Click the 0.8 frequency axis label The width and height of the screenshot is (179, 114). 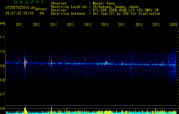[2, 80]
